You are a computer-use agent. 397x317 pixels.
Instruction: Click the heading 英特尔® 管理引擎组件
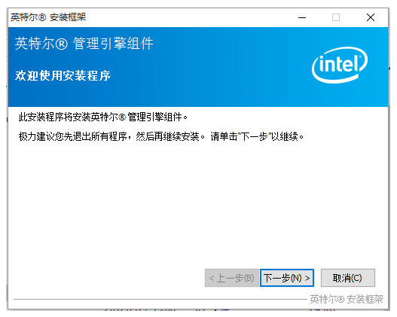[x=84, y=43]
